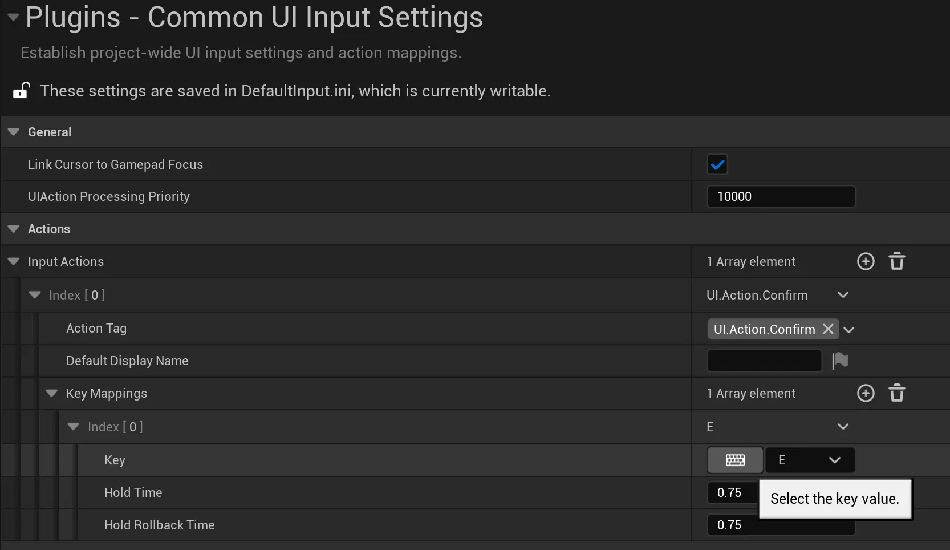The image size is (950, 550).
Task: Collapse the Key Mappings array
Action: pyautogui.click(x=52, y=393)
